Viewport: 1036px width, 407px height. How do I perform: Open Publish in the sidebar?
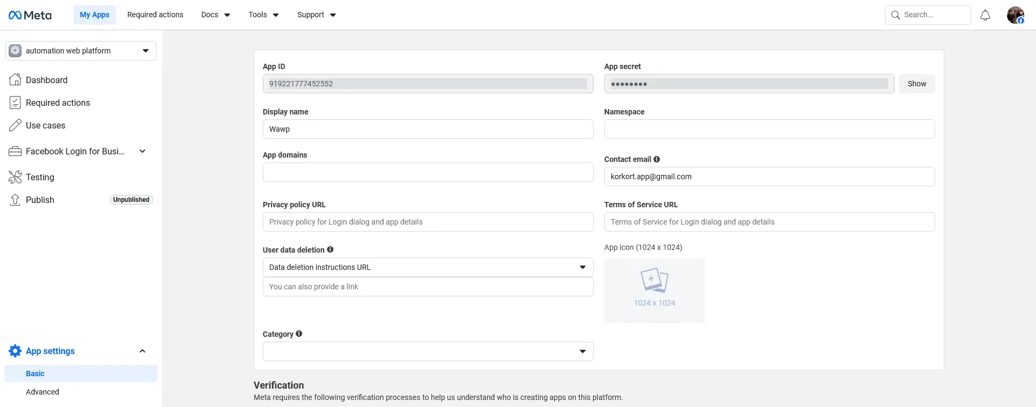[x=40, y=200]
